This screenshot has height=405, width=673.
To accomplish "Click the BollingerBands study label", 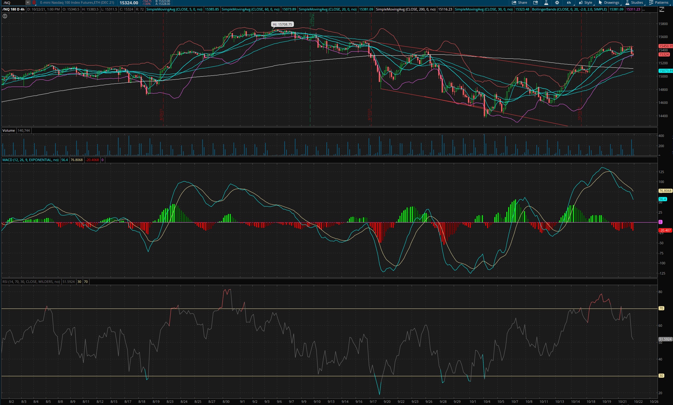I will pyautogui.click(x=569, y=9).
